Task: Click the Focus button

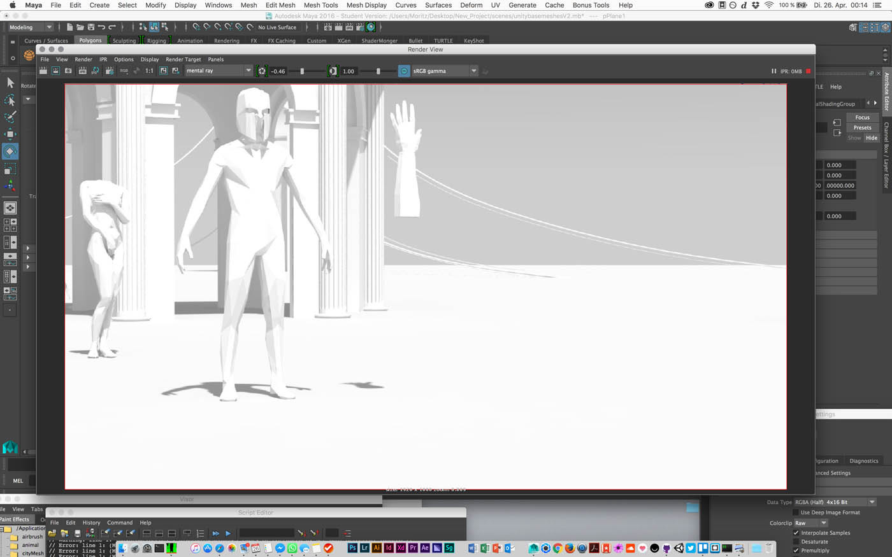Action: pyautogui.click(x=862, y=117)
